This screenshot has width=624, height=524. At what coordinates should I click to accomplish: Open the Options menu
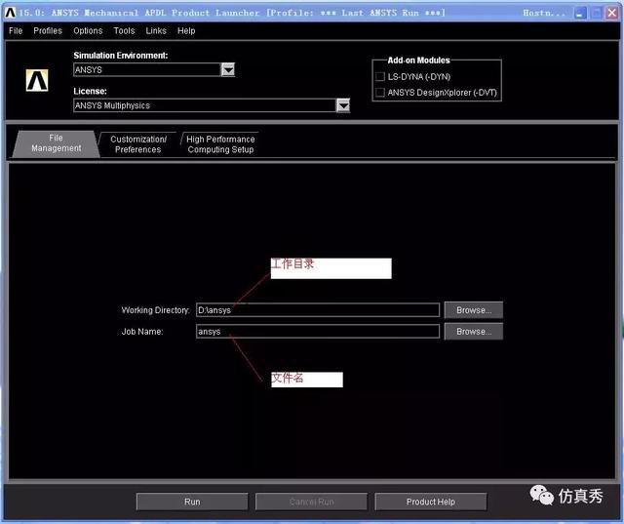click(x=88, y=30)
